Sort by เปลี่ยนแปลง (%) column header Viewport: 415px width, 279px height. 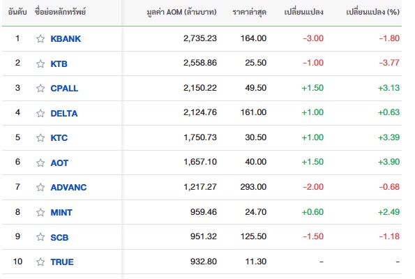click(x=372, y=12)
